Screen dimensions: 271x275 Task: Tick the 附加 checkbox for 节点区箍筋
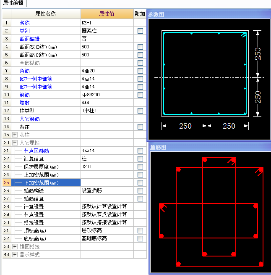pos(140,151)
